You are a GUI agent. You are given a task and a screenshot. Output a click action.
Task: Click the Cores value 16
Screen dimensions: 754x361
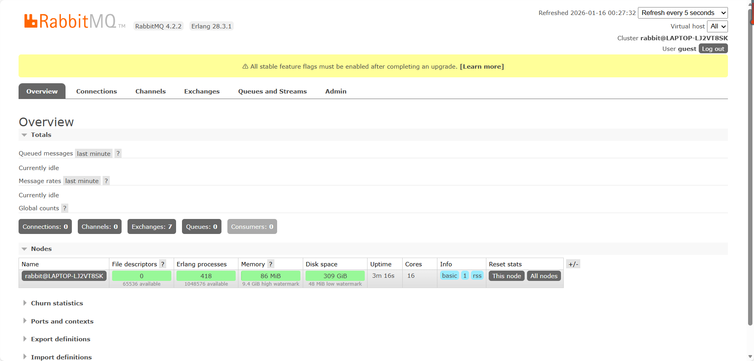pyautogui.click(x=411, y=275)
